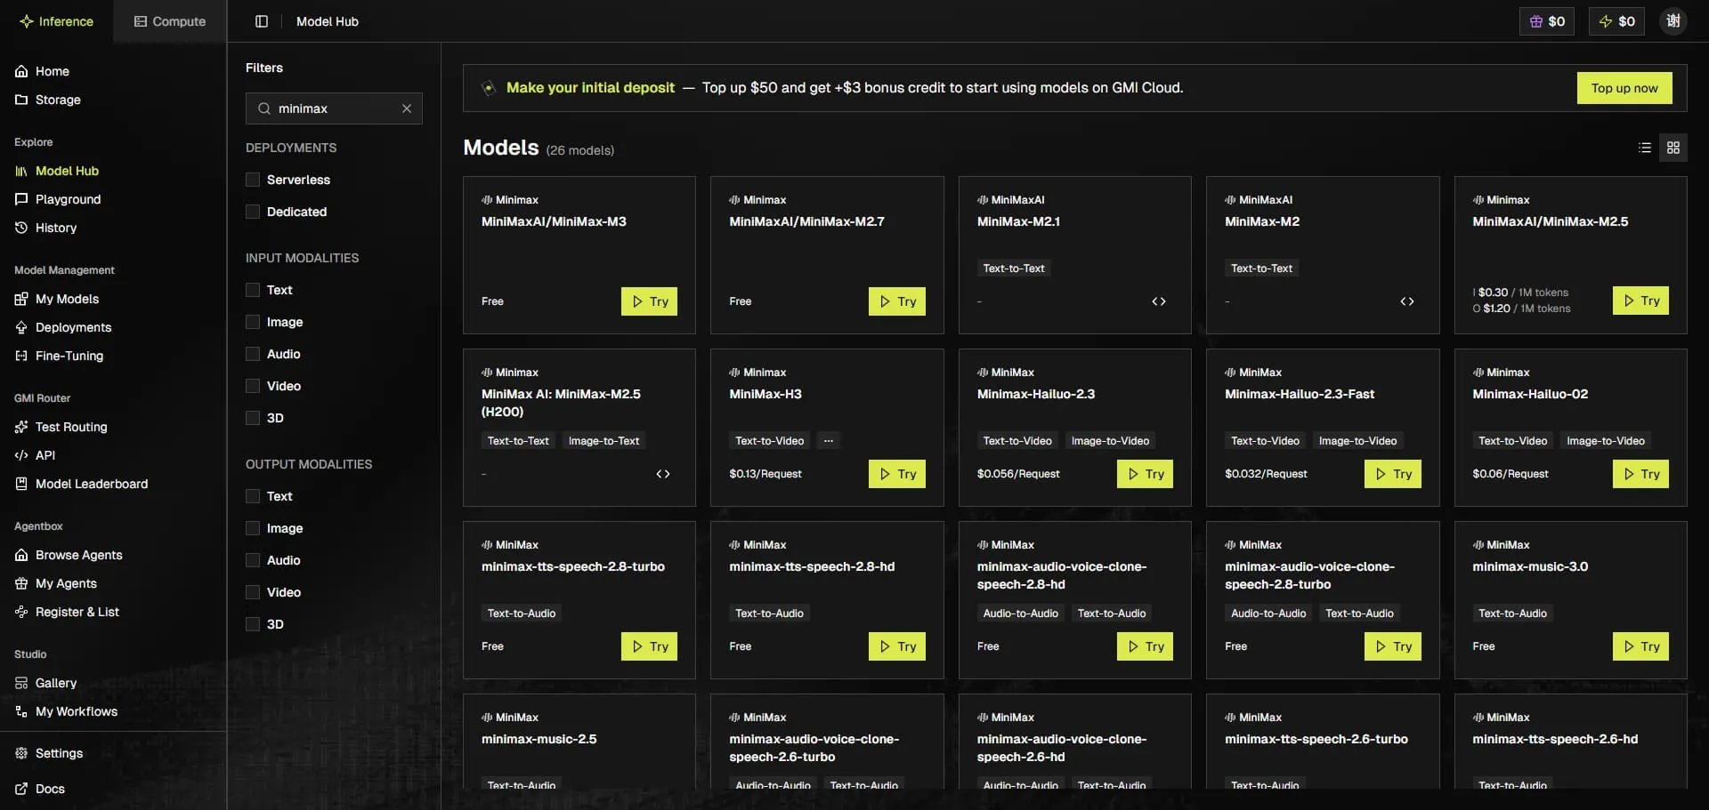Open the minimax-music-2.5 card title
The width and height of the screenshot is (1709, 810).
pyautogui.click(x=539, y=739)
